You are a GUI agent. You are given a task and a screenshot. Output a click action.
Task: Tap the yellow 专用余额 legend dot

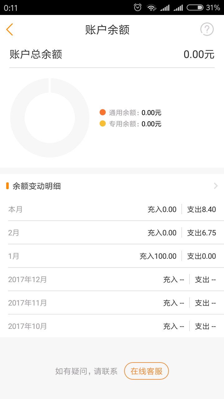[x=103, y=124]
